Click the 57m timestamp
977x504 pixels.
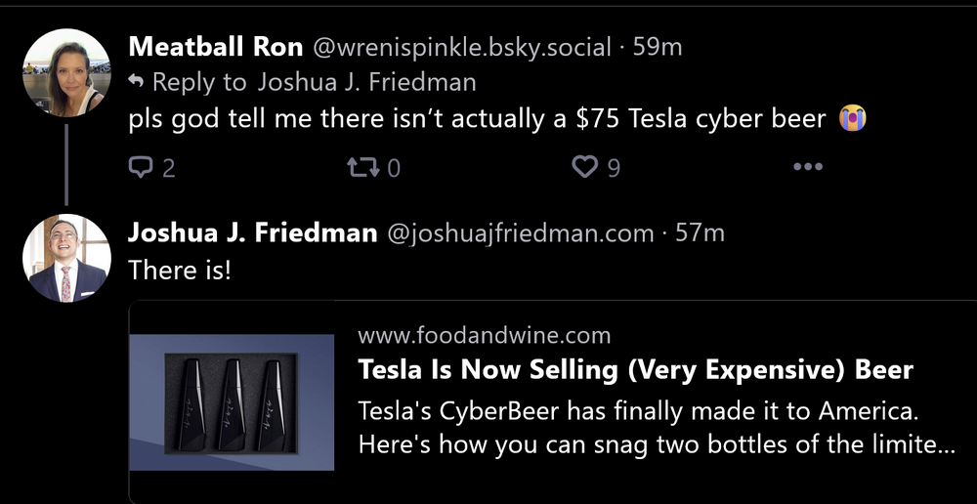701,232
